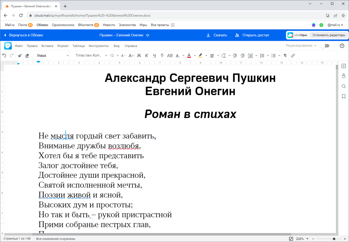Click the Скачать download button

point(217,35)
